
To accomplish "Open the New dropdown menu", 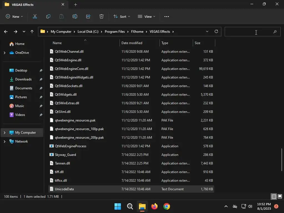I will pos(14,16).
